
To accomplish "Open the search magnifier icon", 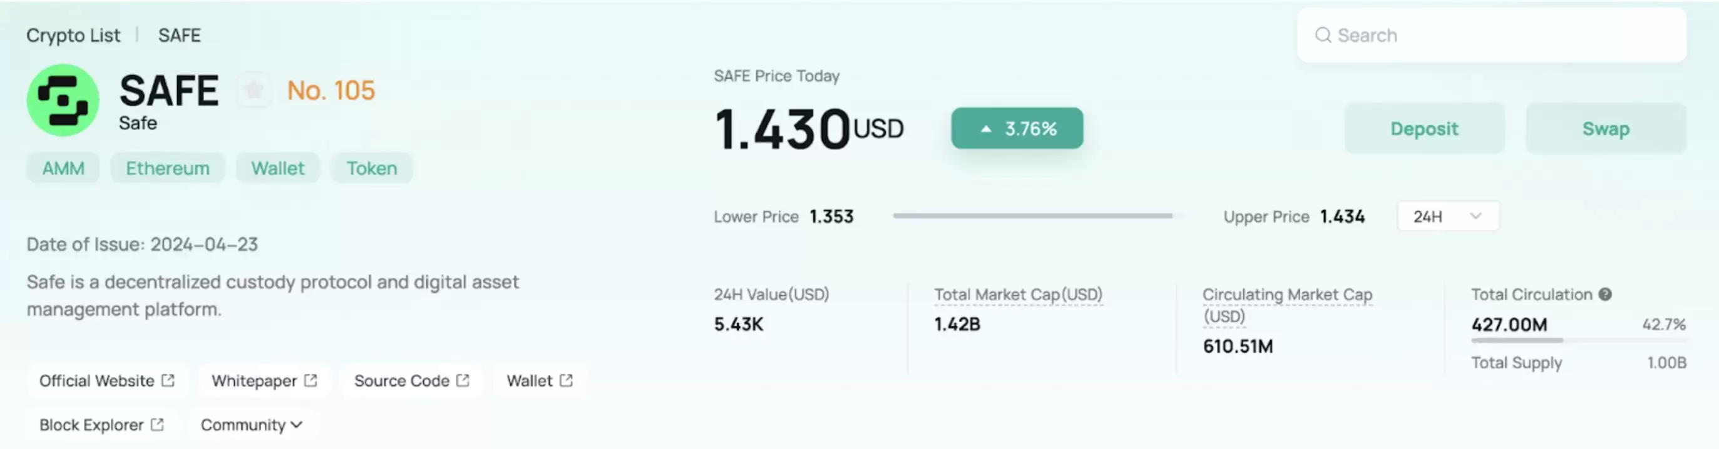I will tap(1323, 34).
